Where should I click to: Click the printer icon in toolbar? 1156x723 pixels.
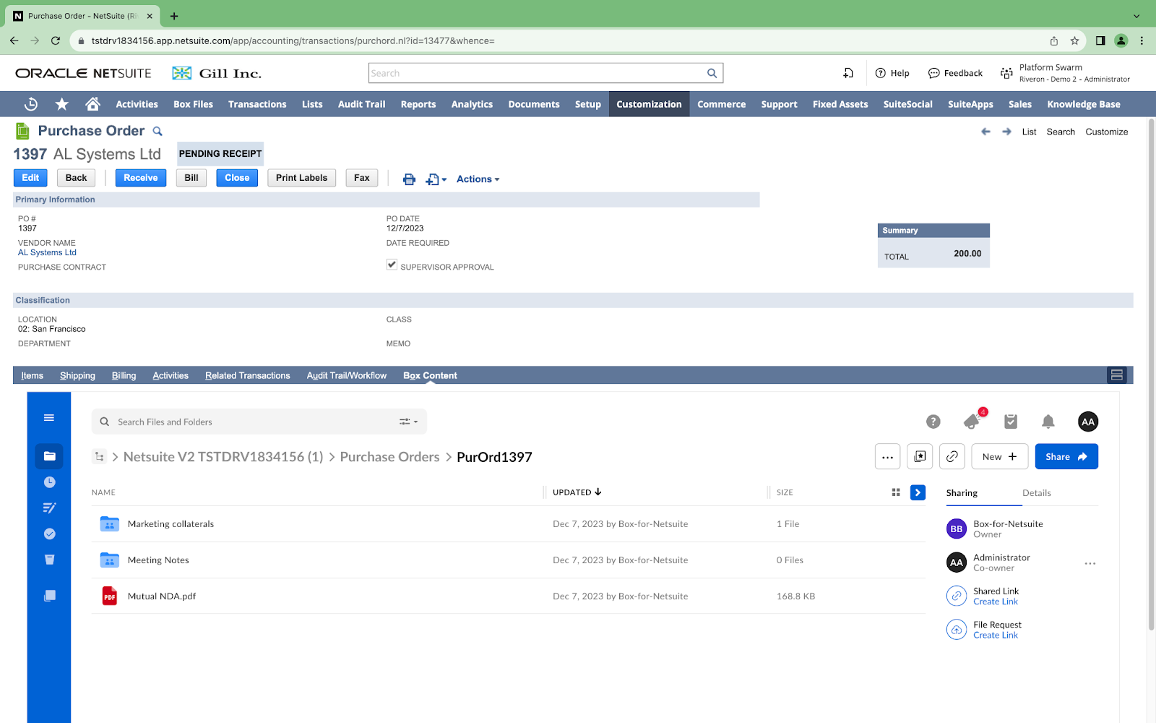(x=409, y=179)
